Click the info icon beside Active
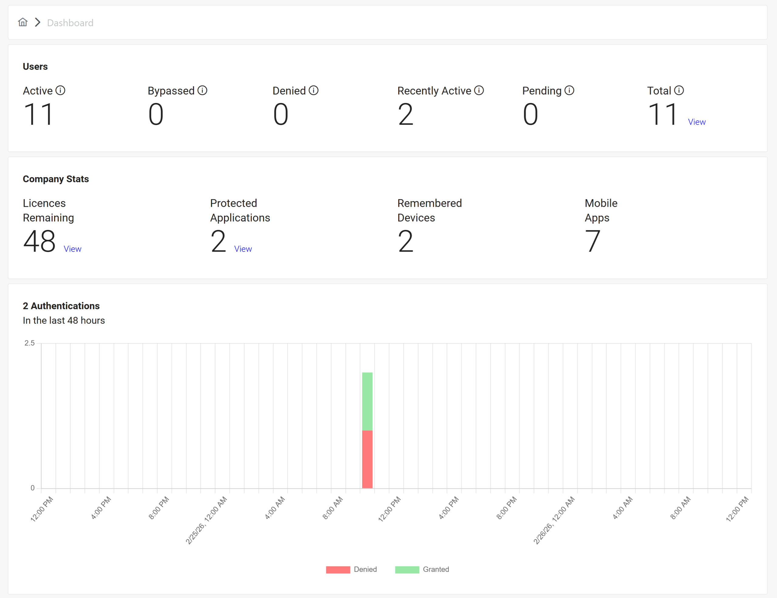Image resolution: width=777 pixels, height=598 pixels. 60,91
